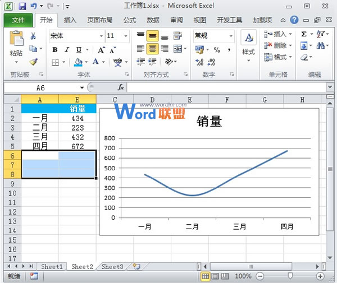Zoom in with the plus button
The width and height of the screenshot is (337, 283).
(320, 276)
